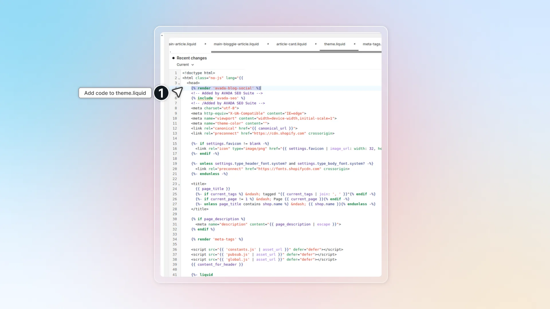Click the 'pubsub.js' script line
Viewport: 550px width, 309px height.
pos(264,255)
